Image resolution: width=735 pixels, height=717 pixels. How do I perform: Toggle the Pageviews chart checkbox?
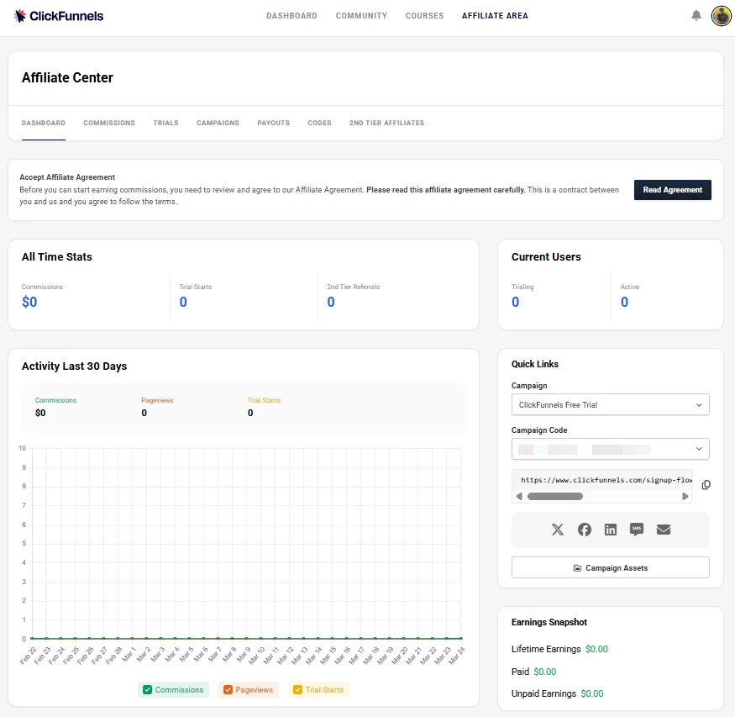point(228,690)
